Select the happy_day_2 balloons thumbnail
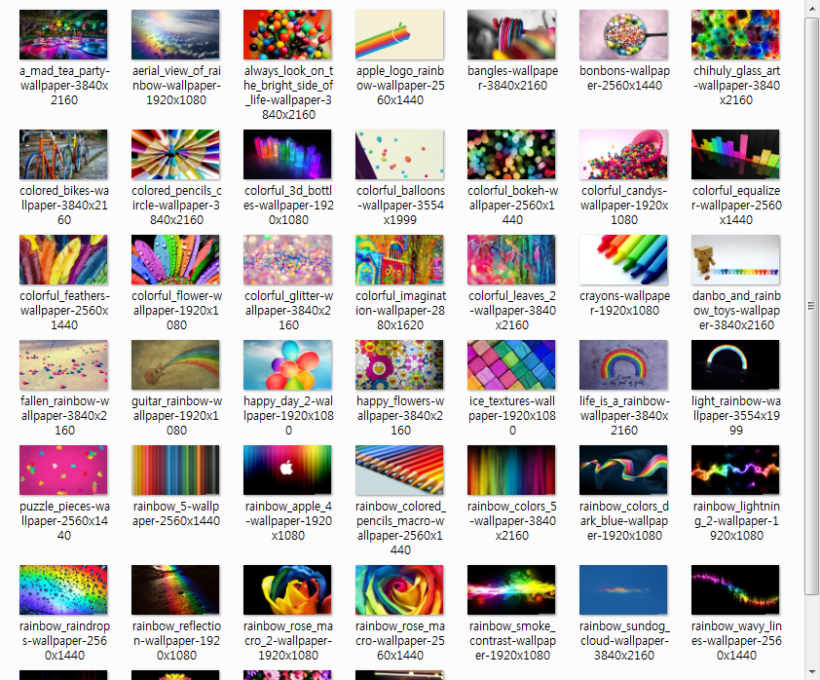The height and width of the screenshot is (680, 820). (287, 364)
